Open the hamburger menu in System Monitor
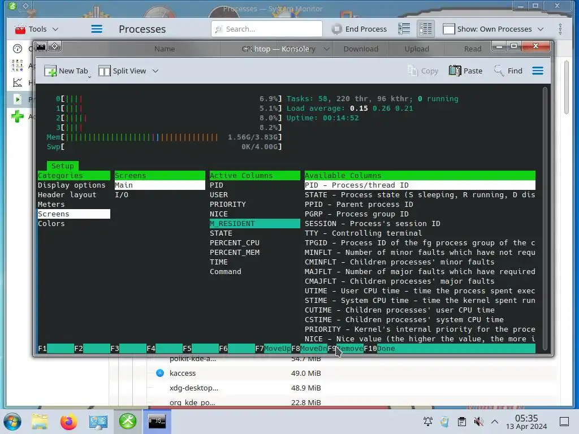 coord(97,29)
